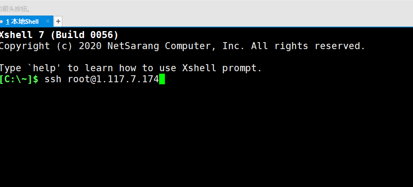413x187 pixels.
Task: Click the empty tab strip right of plus
Action: point(237,22)
